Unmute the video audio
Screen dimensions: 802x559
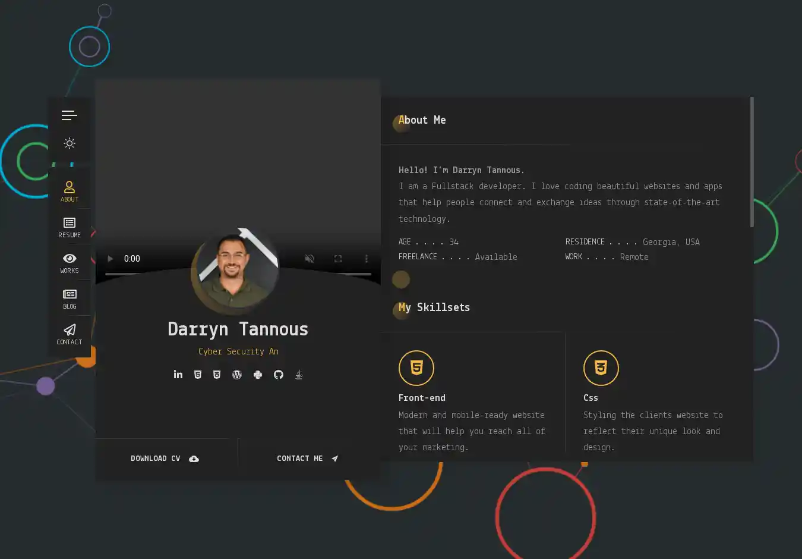(310, 259)
